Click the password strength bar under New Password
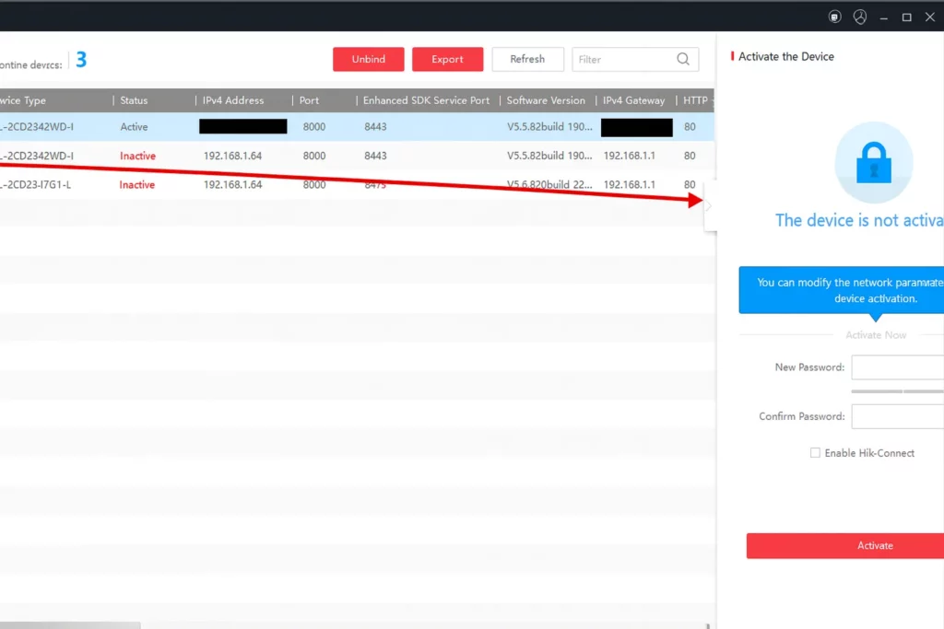Viewport: 944px width, 629px height. click(x=899, y=390)
